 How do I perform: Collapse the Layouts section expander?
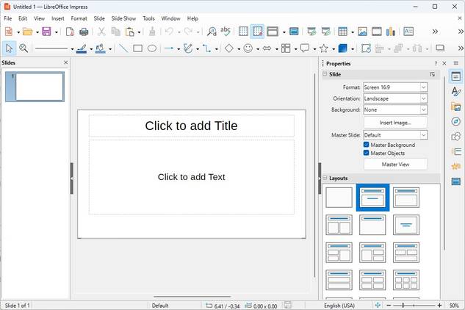325,178
